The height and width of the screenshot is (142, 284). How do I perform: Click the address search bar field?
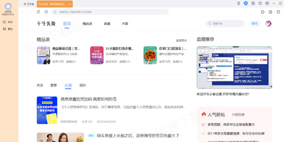click(x=110, y=12)
